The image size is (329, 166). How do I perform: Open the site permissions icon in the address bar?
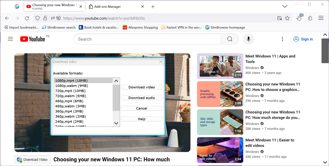coord(53,18)
